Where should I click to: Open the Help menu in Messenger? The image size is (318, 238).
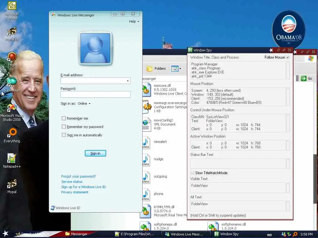point(134,21)
